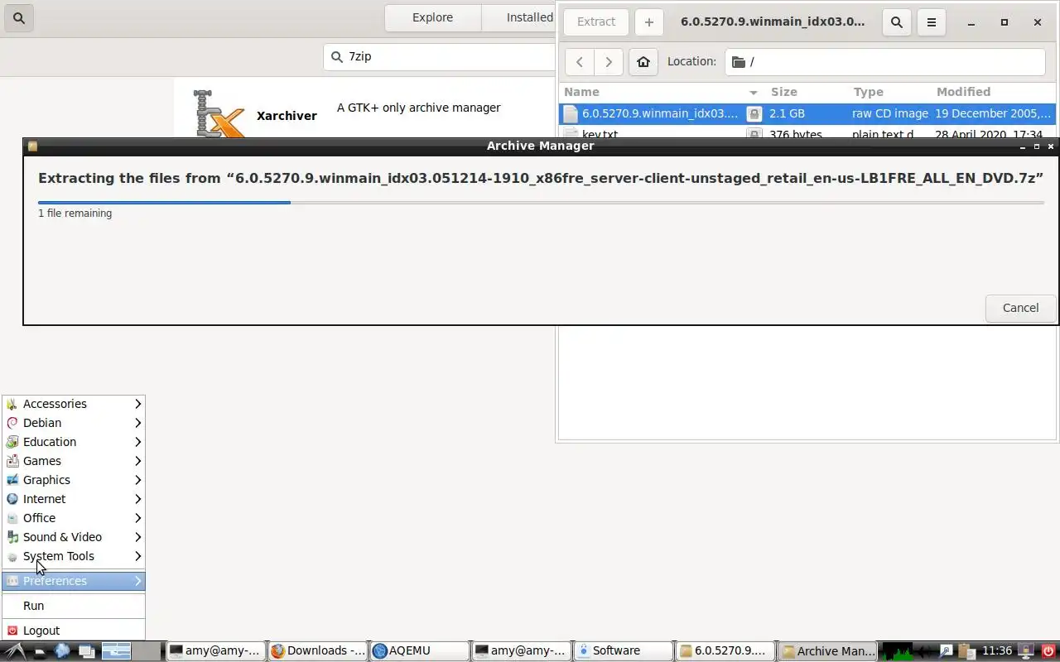Image resolution: width=1060 pixels, height=662 pixels.
Task: Switch to Software taskbar button
Action: point(623,651)
